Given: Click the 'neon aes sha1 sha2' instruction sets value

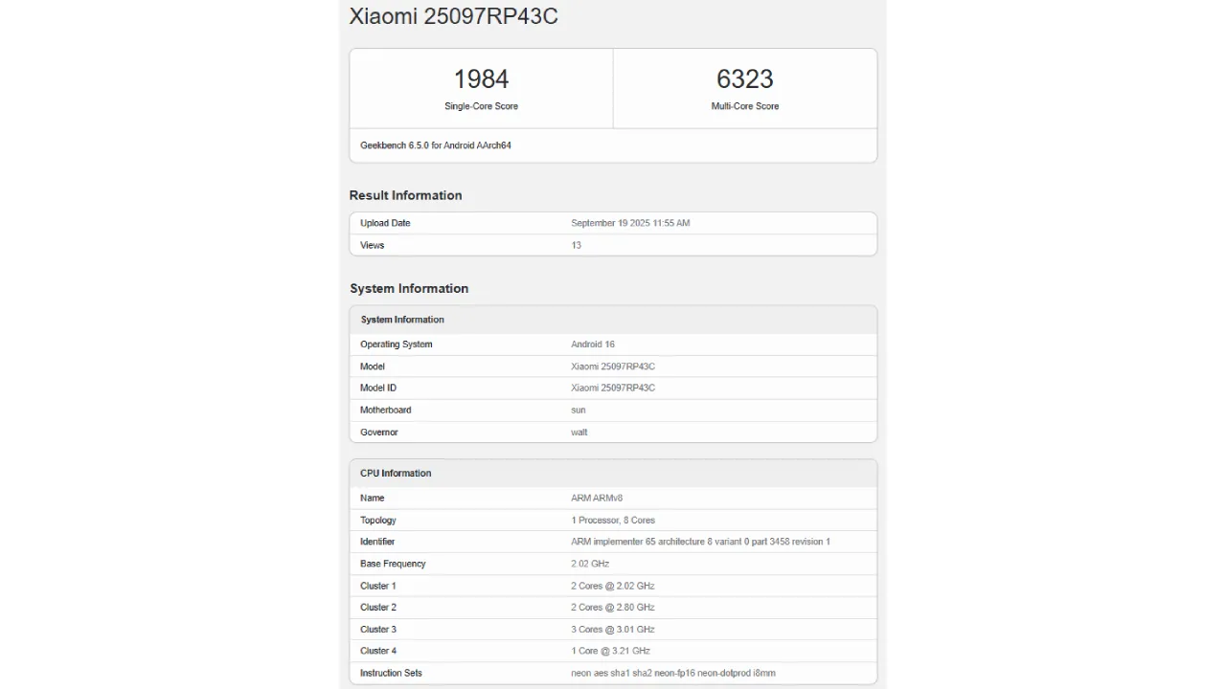Looking at the screenshot, I should 673,673.
